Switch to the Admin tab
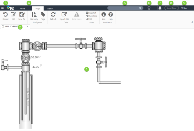Image resolution: width=194 pixels, height=131 pixels. pyautogui.click(x=50, y=8)
